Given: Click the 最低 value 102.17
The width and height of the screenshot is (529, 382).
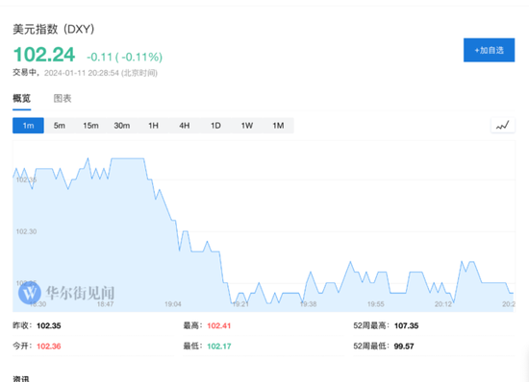Looking at the screenshot, I should tap(218, 346).
